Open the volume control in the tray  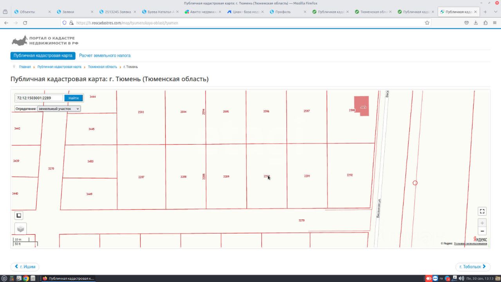click(461, 278)
